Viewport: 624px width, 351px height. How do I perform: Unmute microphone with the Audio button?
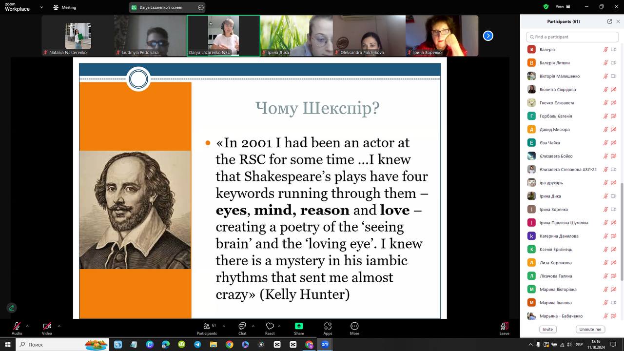pyautogui.click(x=17, y=328)
